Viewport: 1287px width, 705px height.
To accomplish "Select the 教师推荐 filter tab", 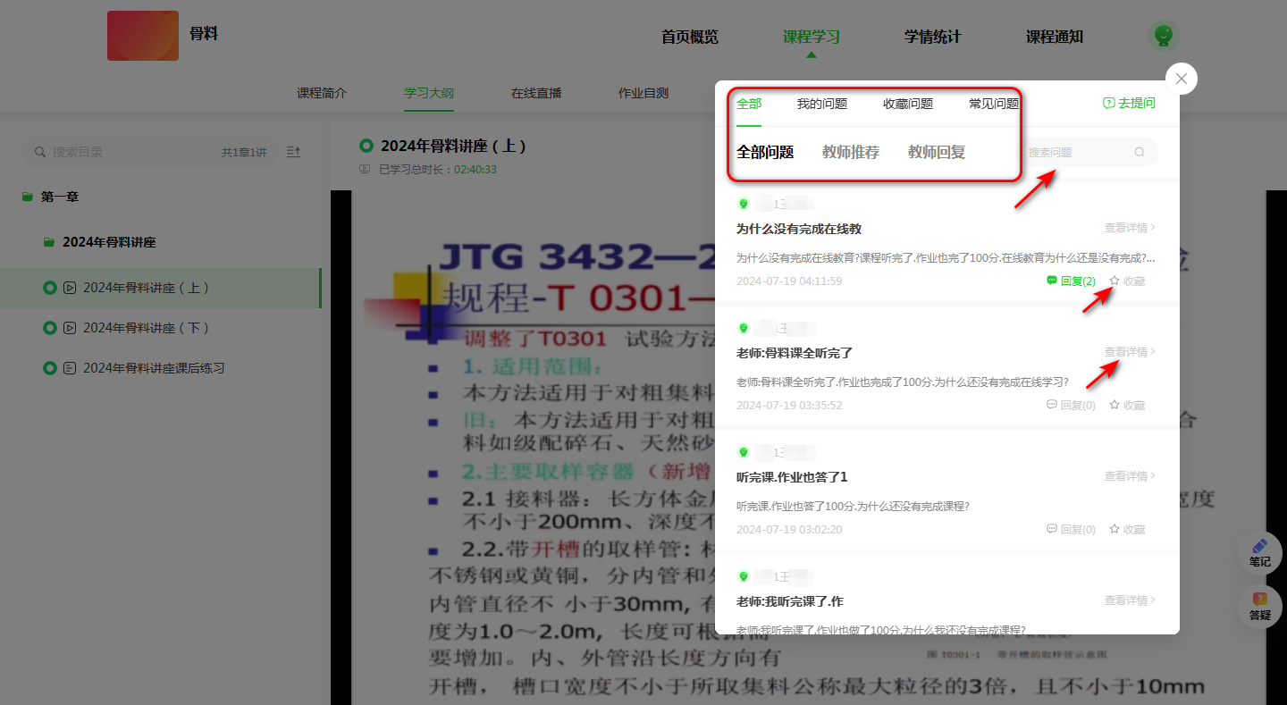I will [850, 153].
